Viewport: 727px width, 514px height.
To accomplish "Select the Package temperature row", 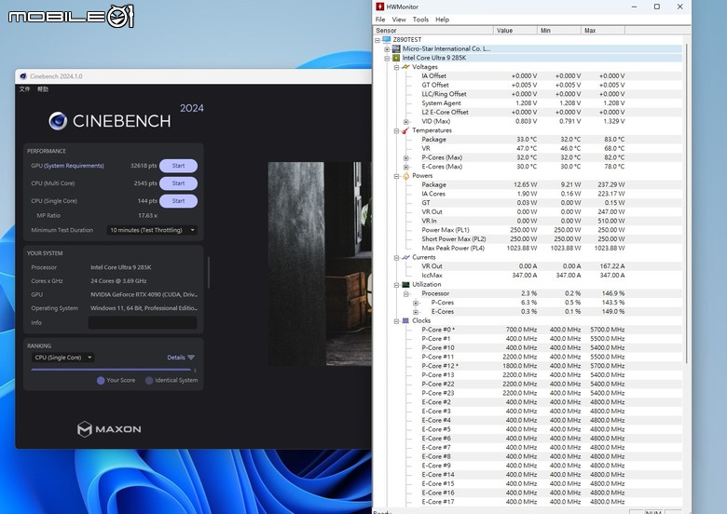I will [x=528, y=140].
